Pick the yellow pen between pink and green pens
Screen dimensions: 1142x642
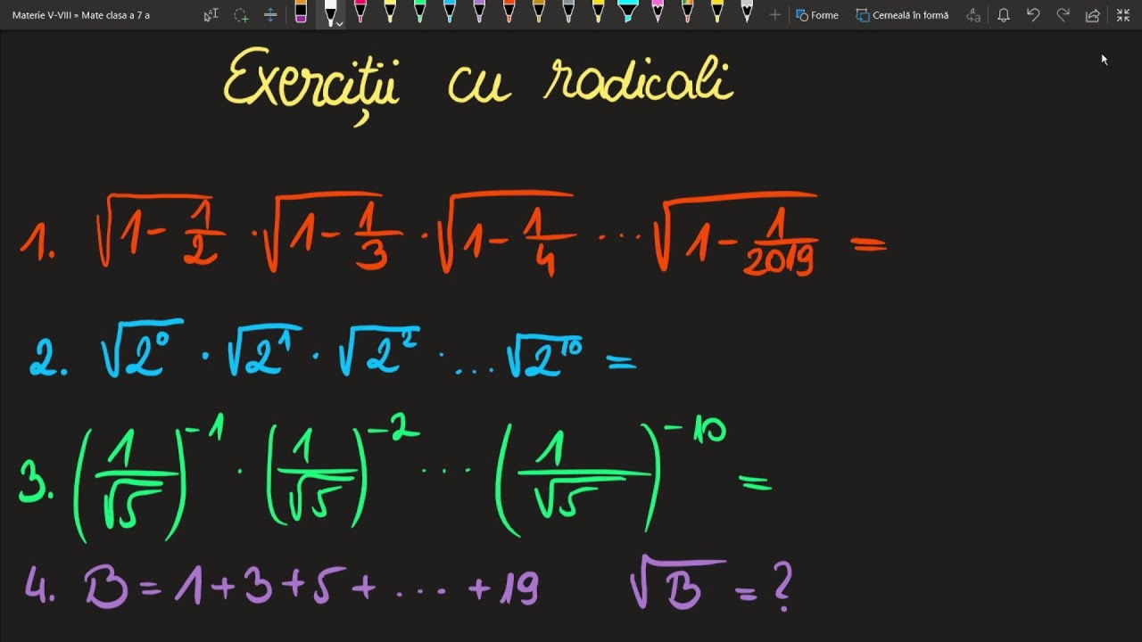click(x=390, y=12)
